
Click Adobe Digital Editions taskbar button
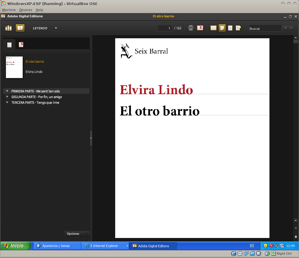(153, 246)
